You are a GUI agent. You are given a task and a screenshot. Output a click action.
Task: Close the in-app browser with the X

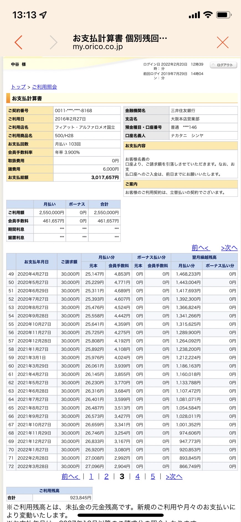point(223,42)
